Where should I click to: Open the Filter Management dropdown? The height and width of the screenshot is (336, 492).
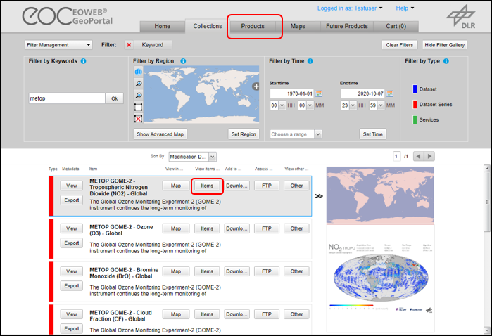coord(58,45)
